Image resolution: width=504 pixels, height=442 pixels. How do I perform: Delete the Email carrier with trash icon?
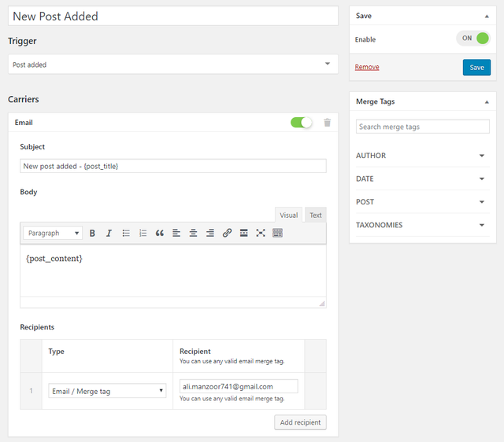328,123
